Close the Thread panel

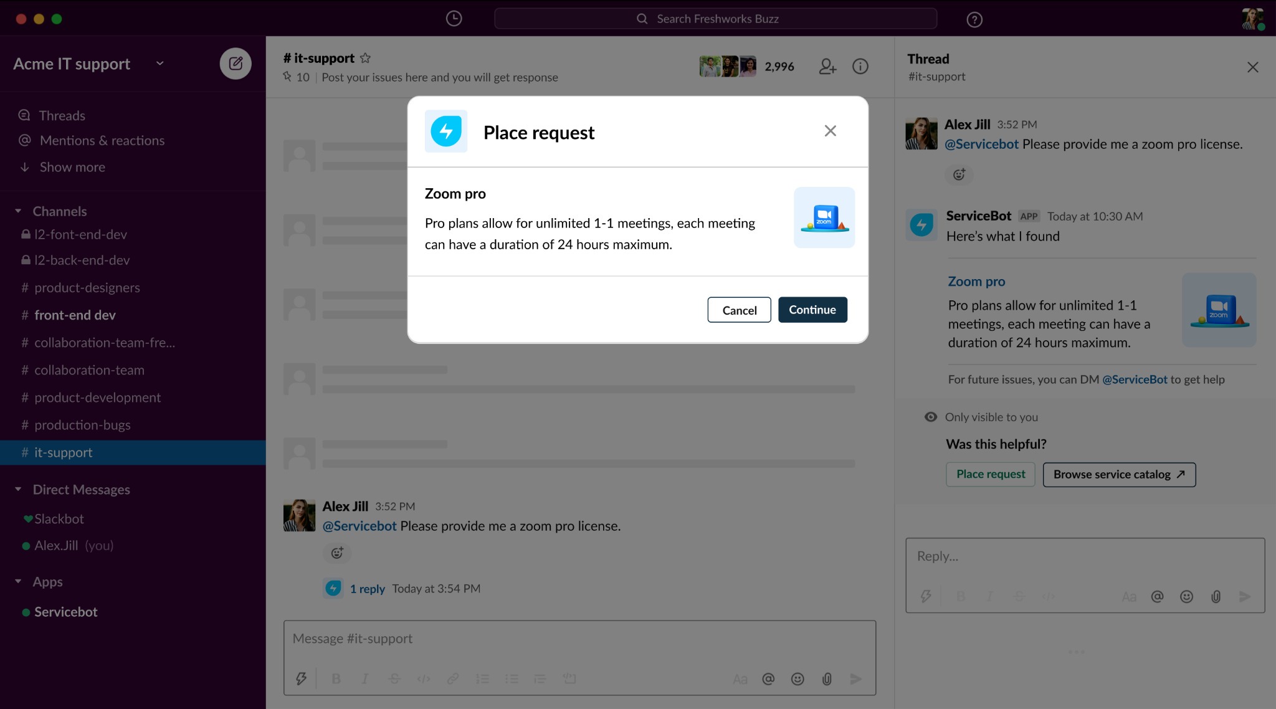(1252, 67)
